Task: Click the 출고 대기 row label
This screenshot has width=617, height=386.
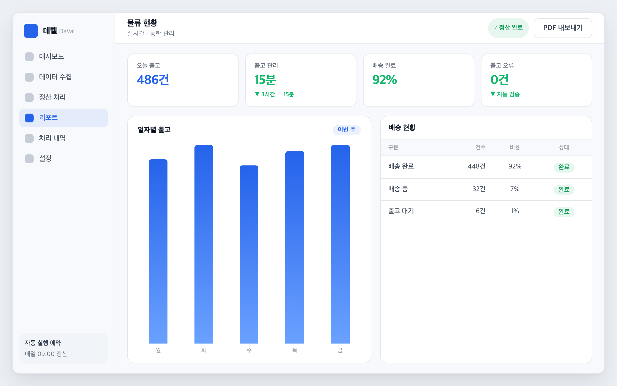Action: [401, 211]
